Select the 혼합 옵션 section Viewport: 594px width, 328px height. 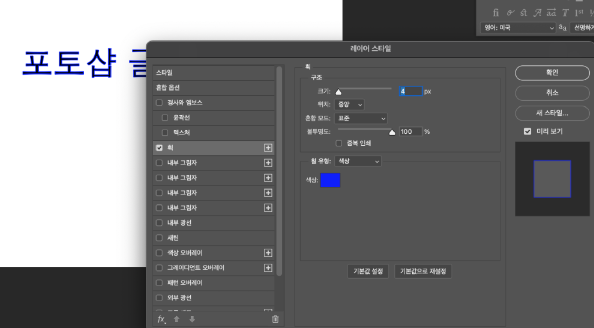(x=214, y=87)
